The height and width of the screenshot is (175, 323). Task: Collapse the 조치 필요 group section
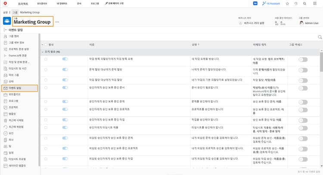coord(43,52)
